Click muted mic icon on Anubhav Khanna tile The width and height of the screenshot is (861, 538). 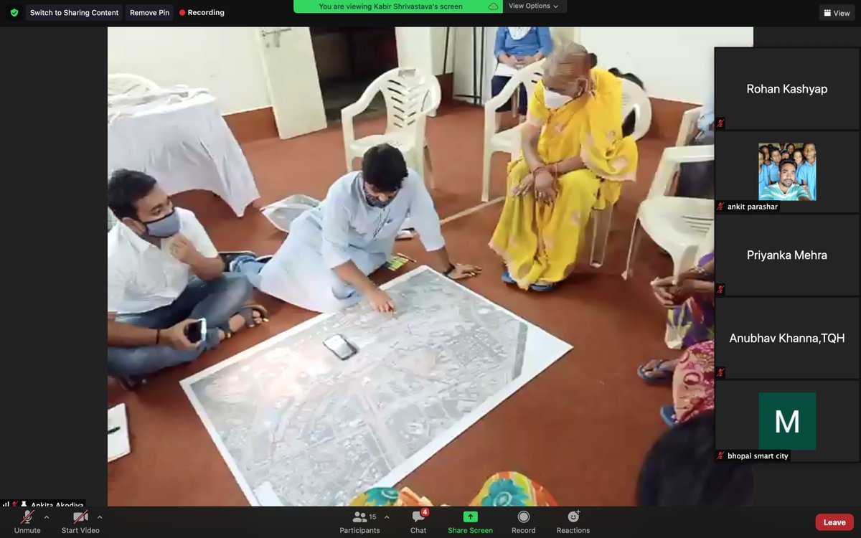(x=721, y=372)
